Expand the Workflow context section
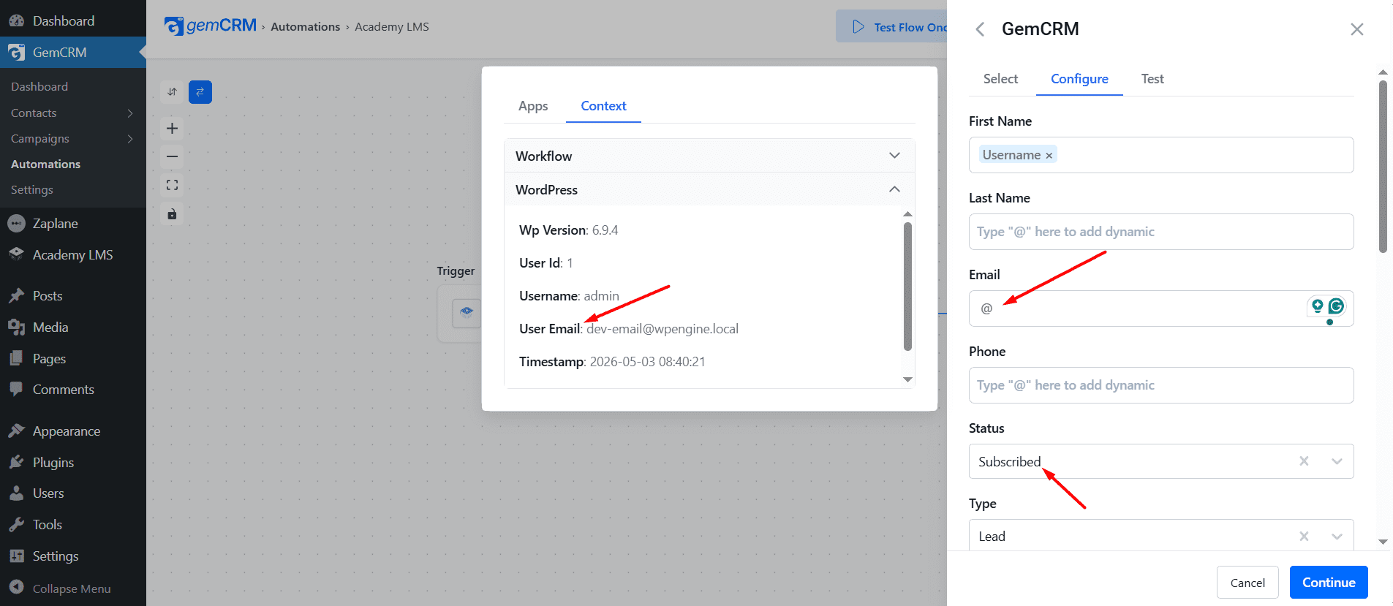1393x606 pixels. point(709,156)
